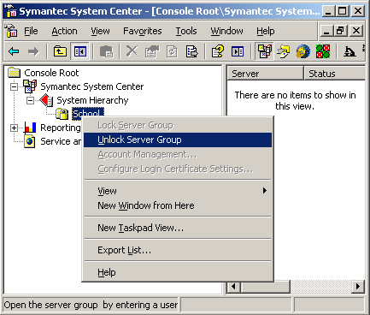Image resolution: width=370 pixels, height=315 pixels.
Task: Toggle Show/Hide Console Tree button
Action: tap(79, 51)
